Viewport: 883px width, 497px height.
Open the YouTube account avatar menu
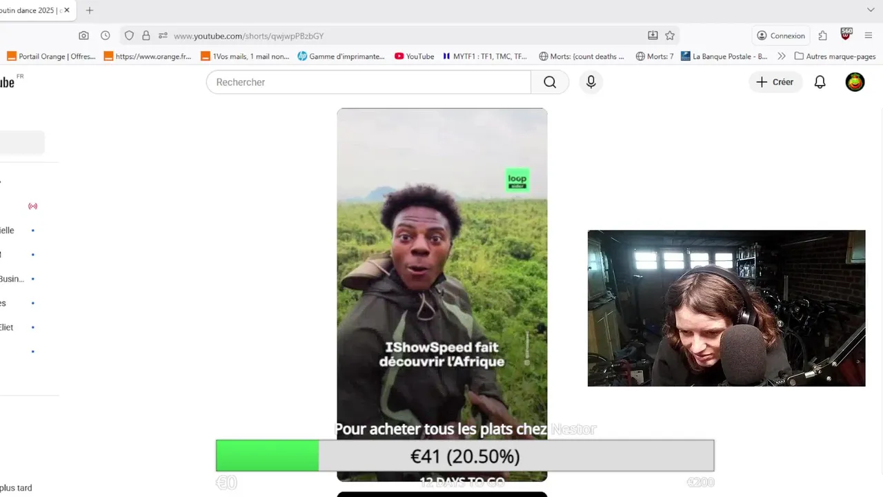click(855, 82)
